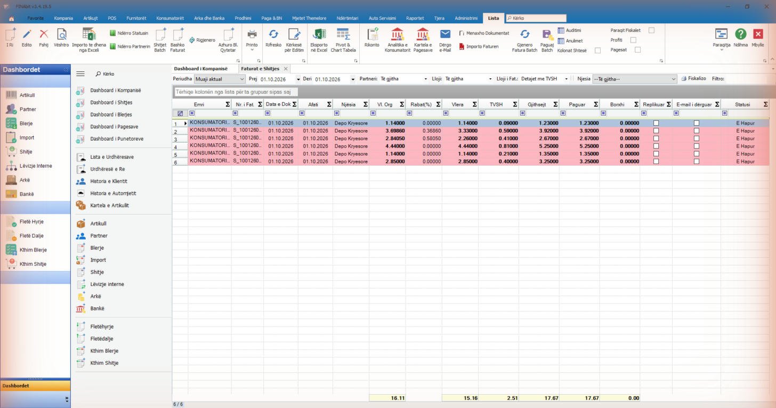Close the Faturat e Shitjes tab
Screen dimensions: 776x408
[x=286, y=69]
